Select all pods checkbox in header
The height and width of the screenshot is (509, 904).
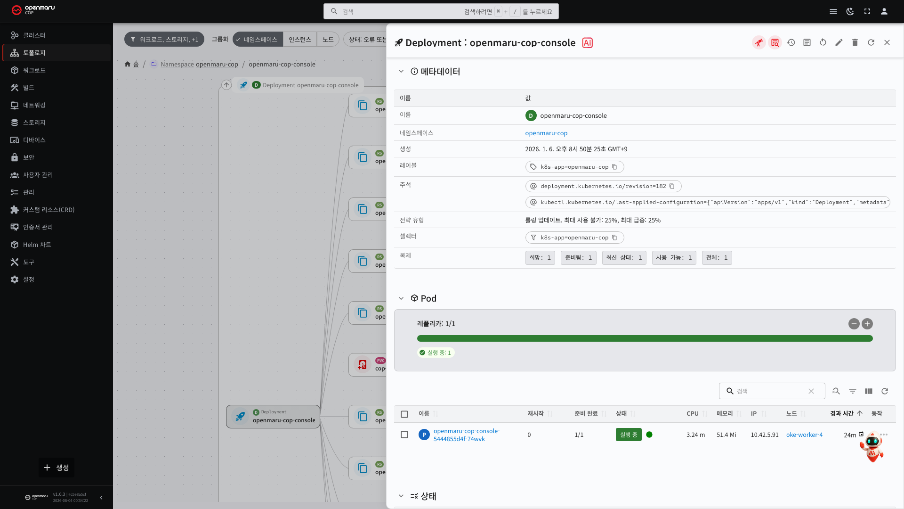click(404, 414)
